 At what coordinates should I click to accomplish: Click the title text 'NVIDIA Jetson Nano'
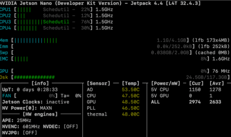click(x=26, y=3)
